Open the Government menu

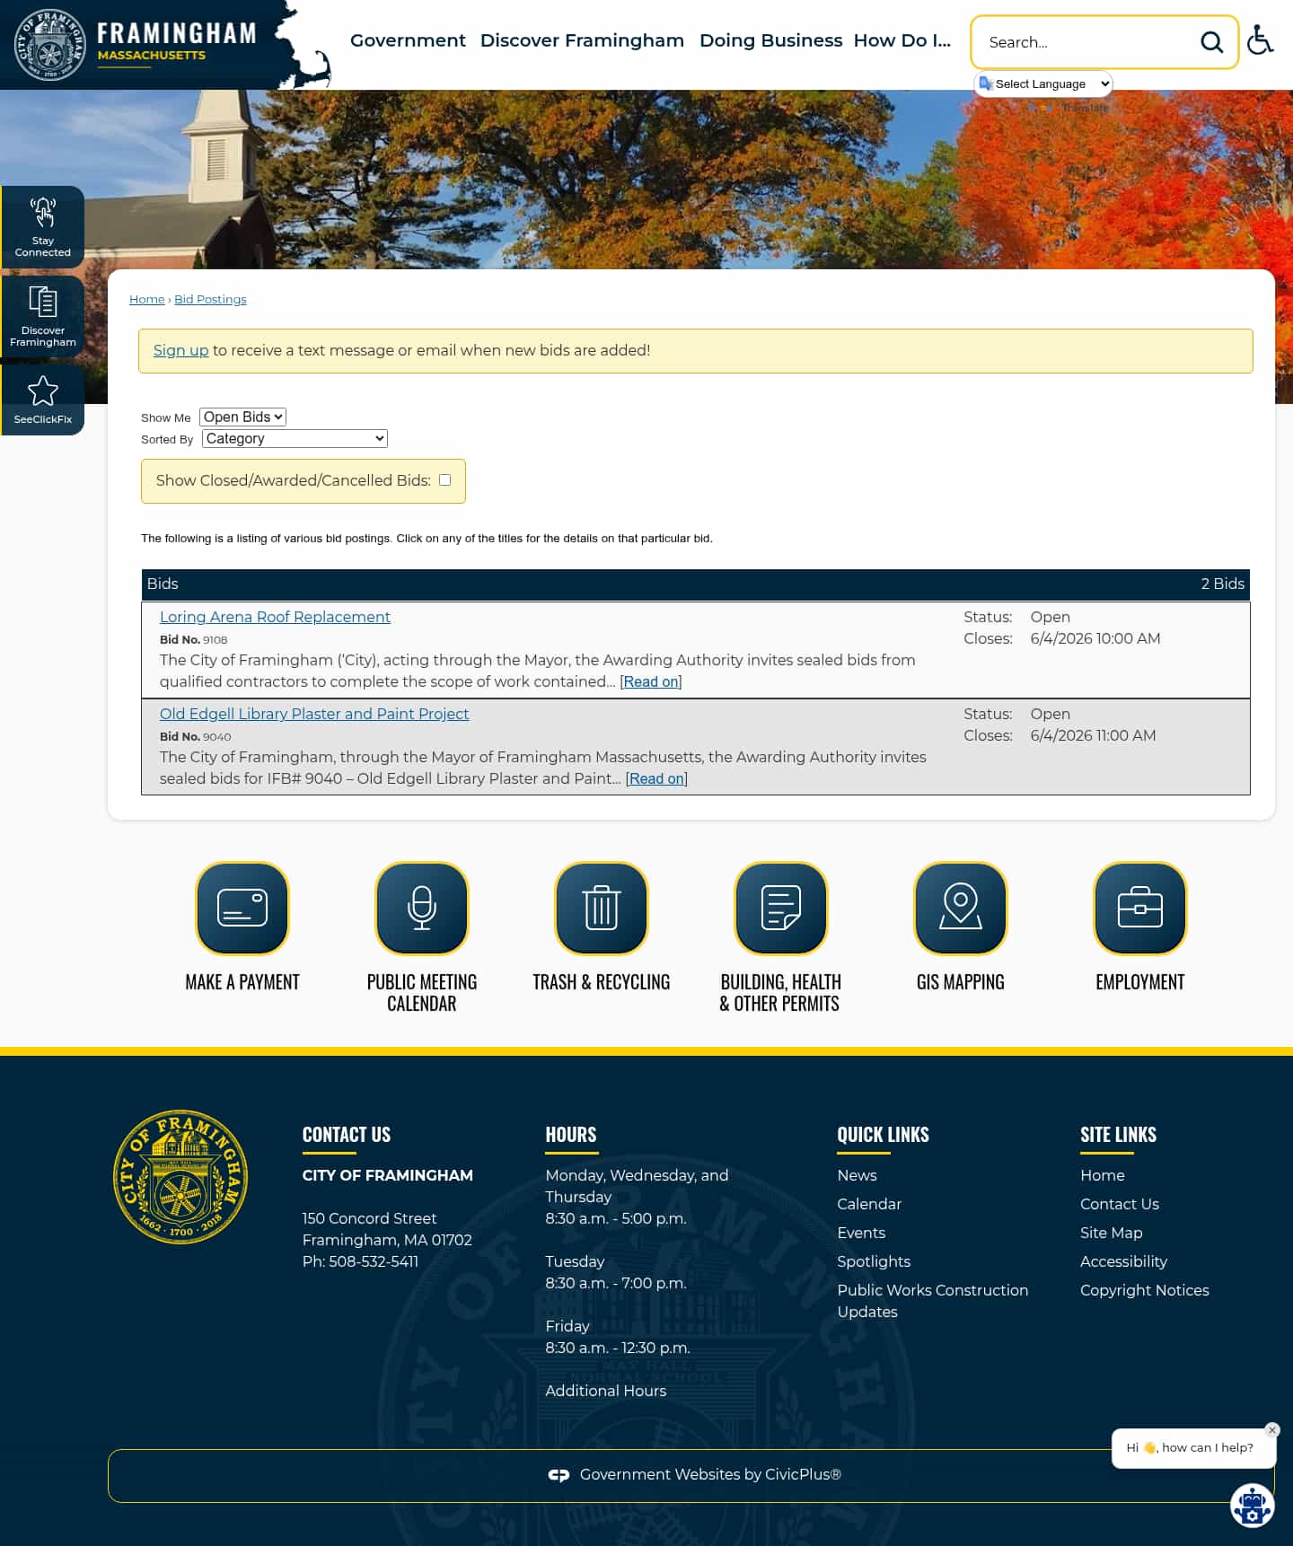pos(408,40)
